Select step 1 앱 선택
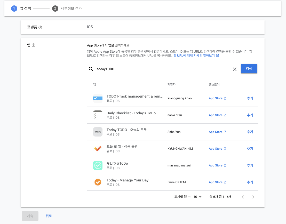This screenshot has width=286, height=224. click(x=21, y=9)
